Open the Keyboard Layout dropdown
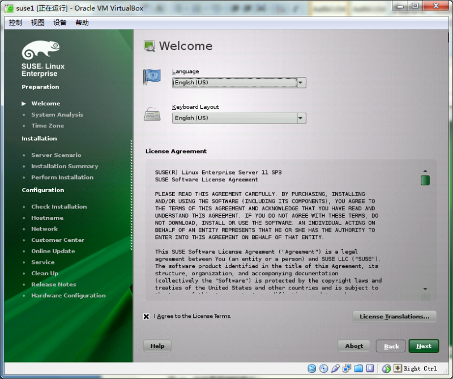Image resolution: width=453 pixels, height=379 pixels. click(x=301, y=118)
